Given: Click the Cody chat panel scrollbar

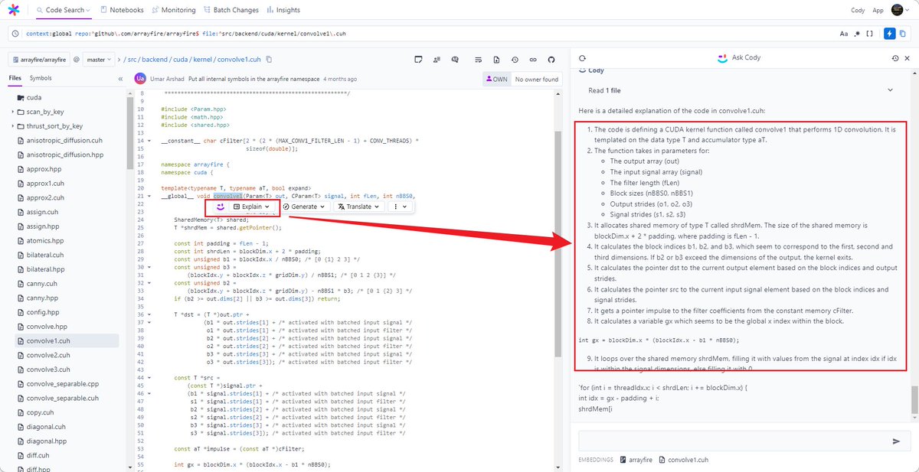Looking at the screenshot, I should click(914, 399).
